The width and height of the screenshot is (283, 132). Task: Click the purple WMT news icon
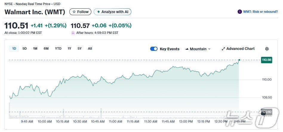point(239,12)
